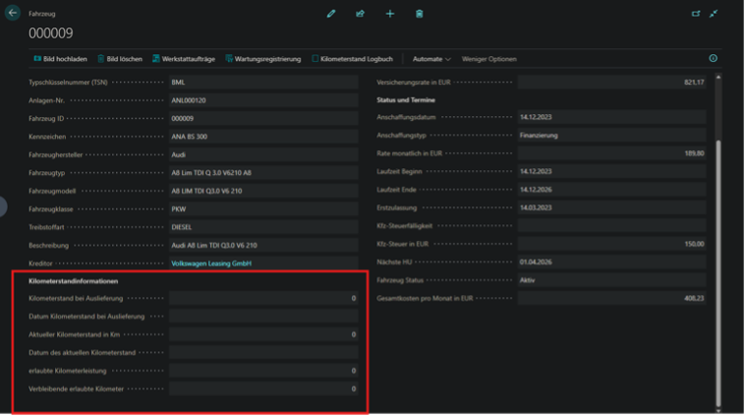Viewport: 745px width, 416px height.
Task: Click Bild hochladen action
Action: coord(59,59)
